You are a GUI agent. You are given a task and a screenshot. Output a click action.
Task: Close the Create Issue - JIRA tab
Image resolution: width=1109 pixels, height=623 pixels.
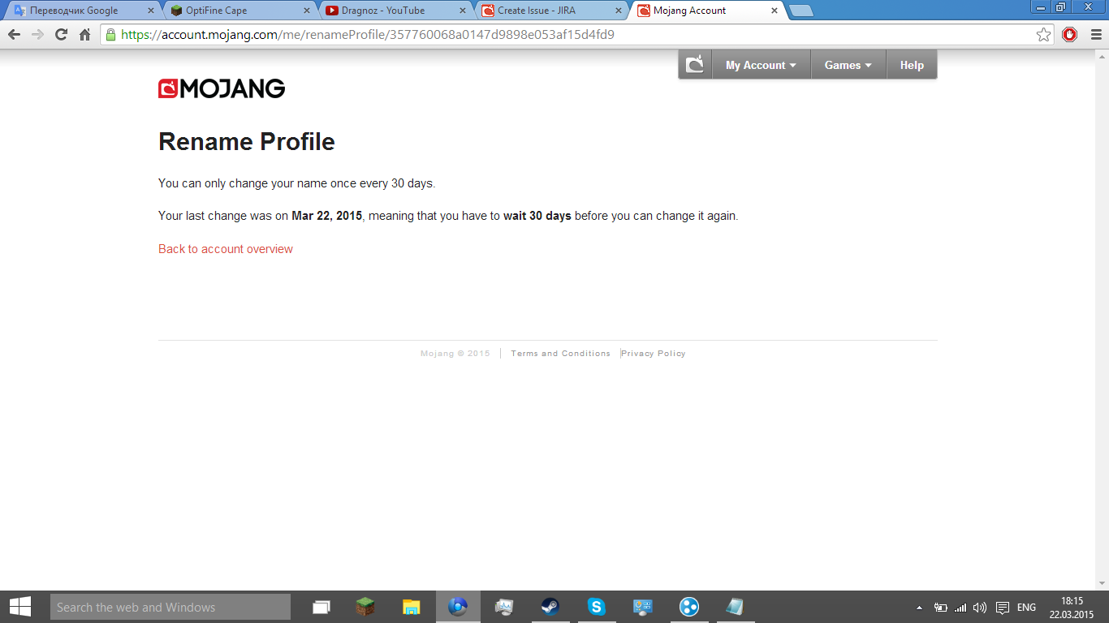(x=618, y=11)
